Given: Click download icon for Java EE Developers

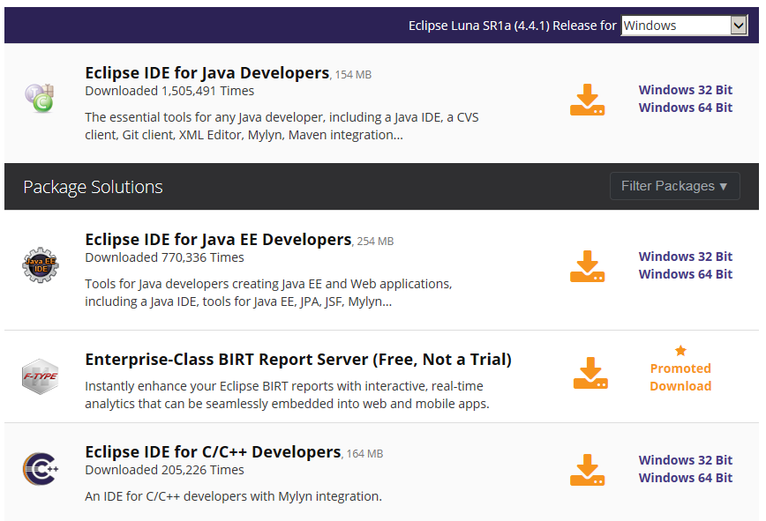Looking at the screenshot, I should 587,266.
